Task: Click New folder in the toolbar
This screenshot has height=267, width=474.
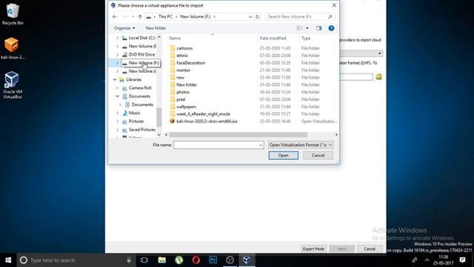Action: coord(156,28)
